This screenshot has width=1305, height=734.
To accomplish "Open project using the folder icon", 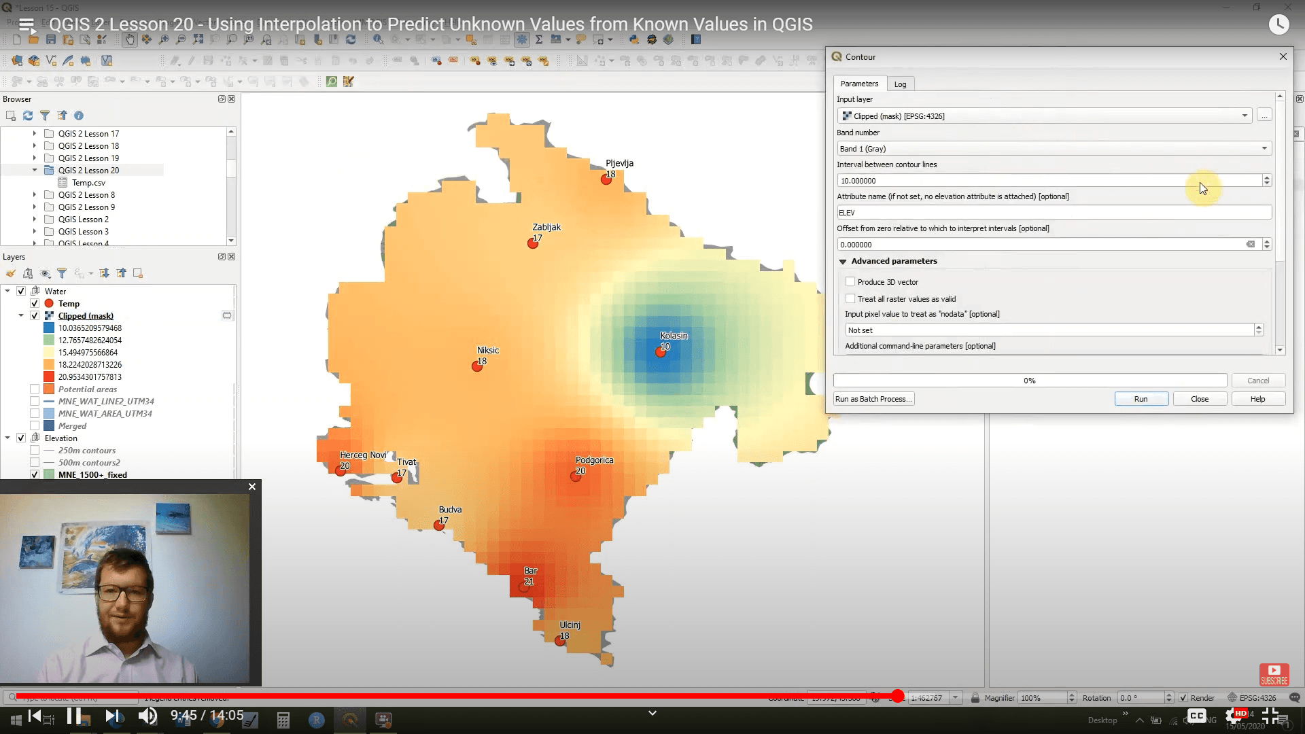I will [x=33, y=39].
